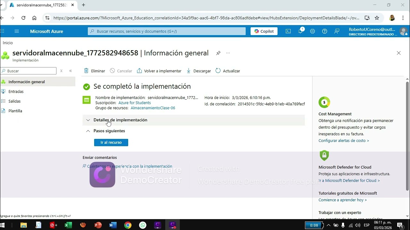Open Comience a aprender hoy link
410x230 pixels.
coord(342,200)
